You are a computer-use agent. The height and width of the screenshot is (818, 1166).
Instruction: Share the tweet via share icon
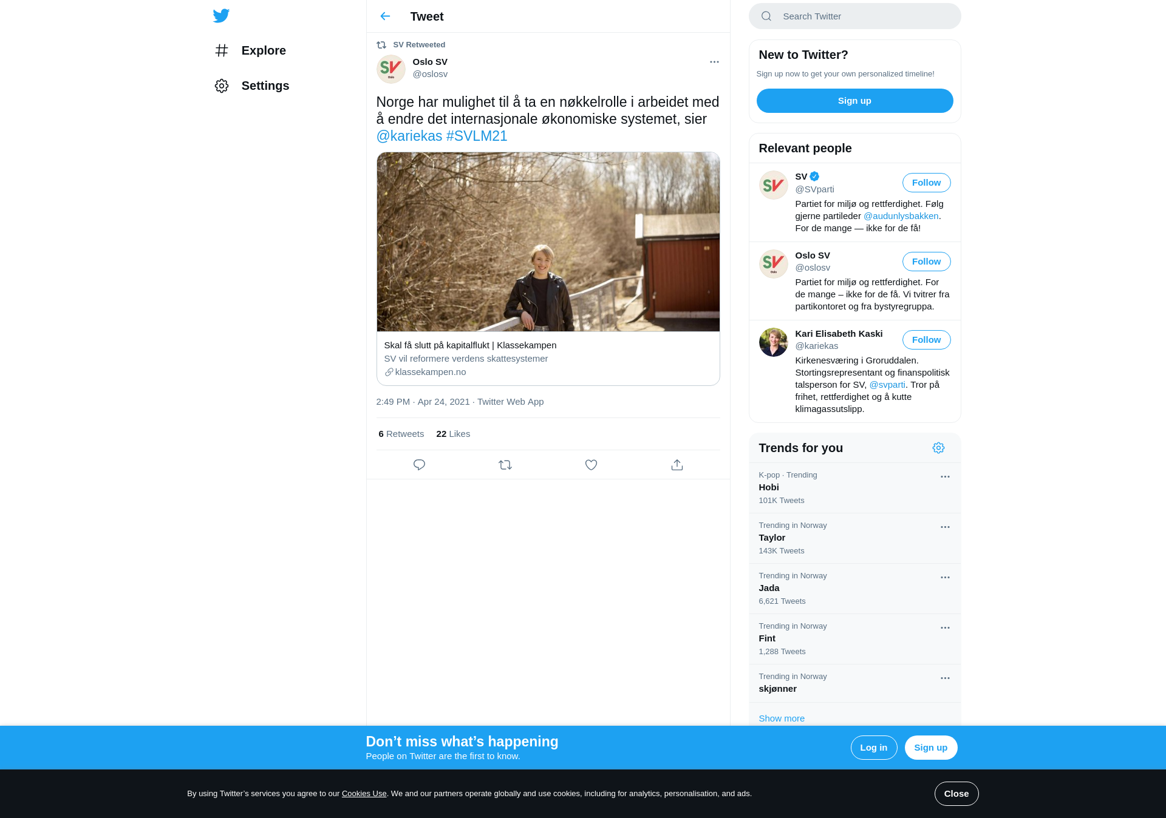(677, 465)
